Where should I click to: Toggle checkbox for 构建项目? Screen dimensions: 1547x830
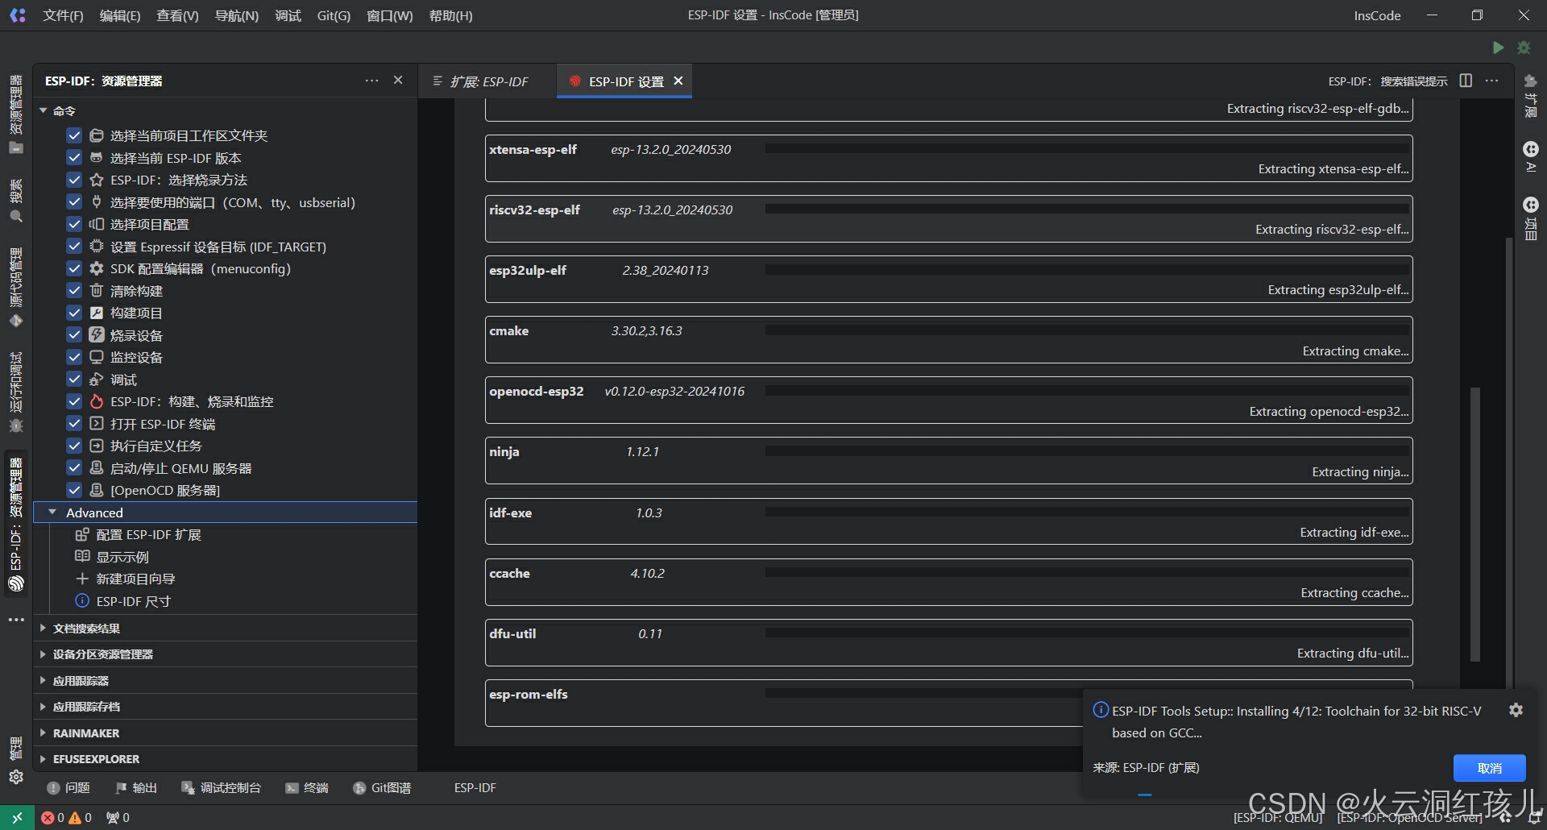(x=74, y=313)
